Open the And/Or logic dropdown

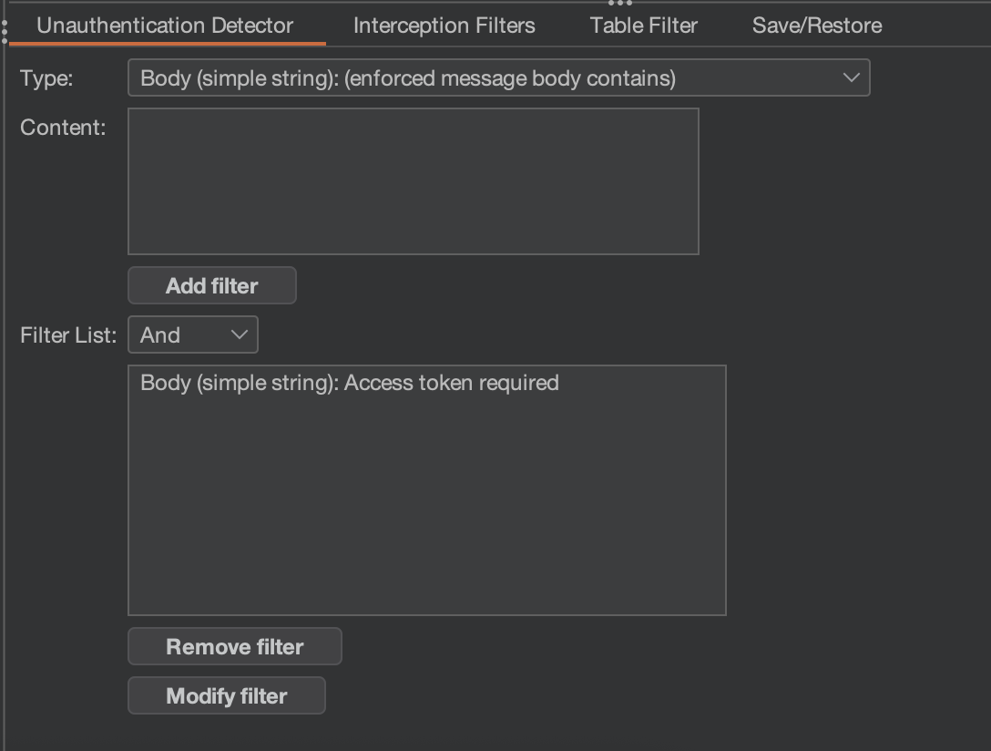click(x=192, y=334)
